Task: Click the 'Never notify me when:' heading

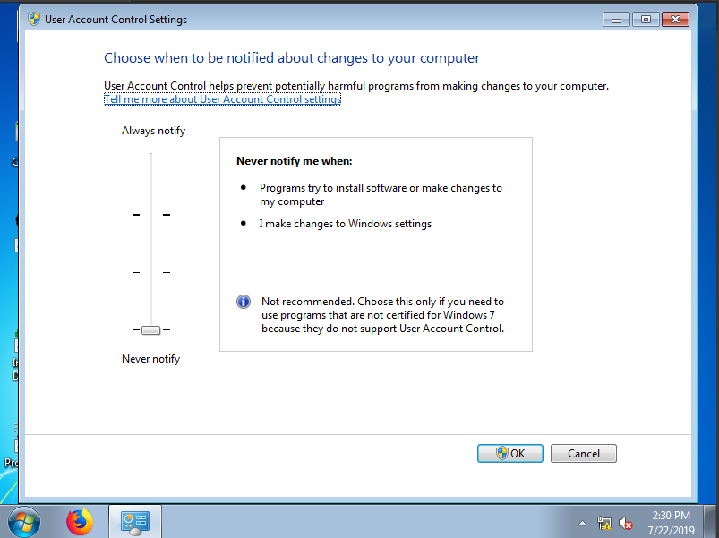Action: pos(295,161)
